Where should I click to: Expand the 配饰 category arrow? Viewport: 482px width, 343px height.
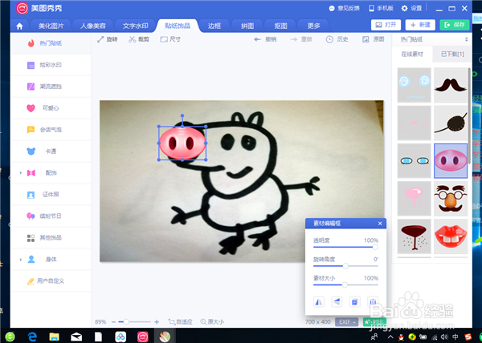point(21,173)
